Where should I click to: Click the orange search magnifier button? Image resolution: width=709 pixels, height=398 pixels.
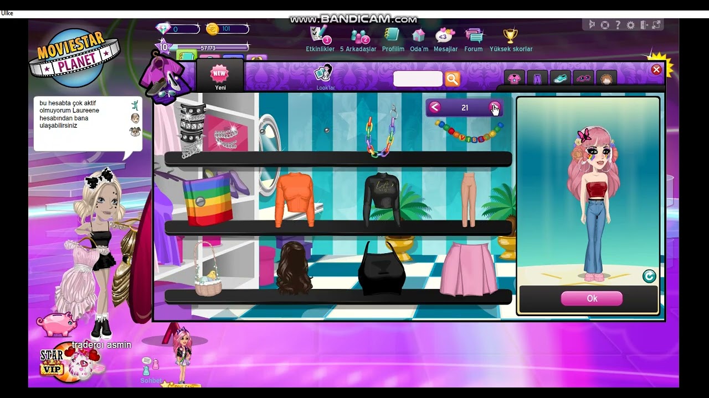(453, 79)
